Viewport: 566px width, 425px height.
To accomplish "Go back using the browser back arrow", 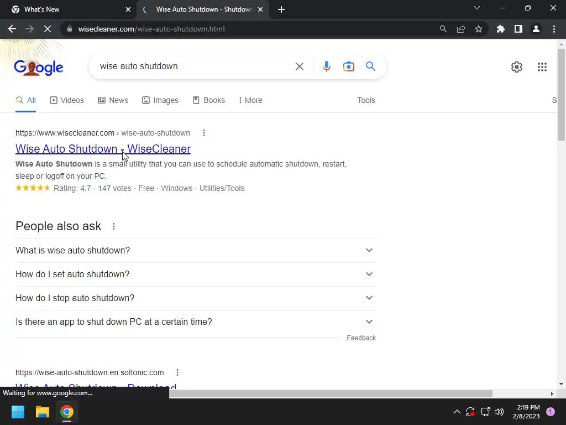I will tap(12, 29).
